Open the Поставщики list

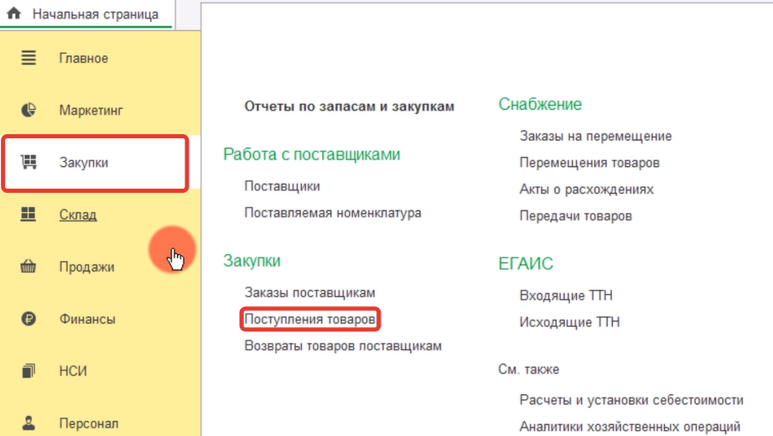pyautogui.click(x=282, y=186)
